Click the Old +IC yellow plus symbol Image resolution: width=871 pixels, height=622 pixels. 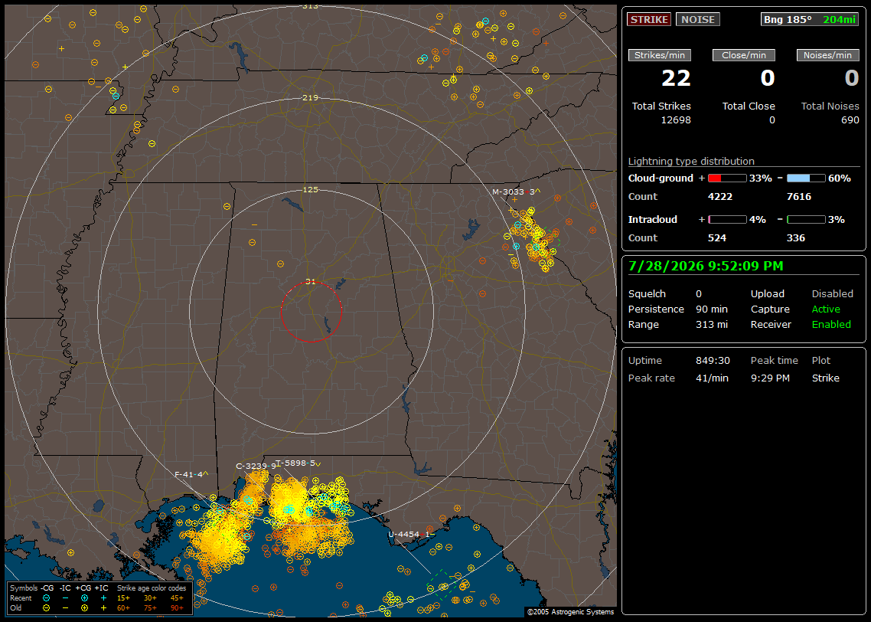(103, 608)
